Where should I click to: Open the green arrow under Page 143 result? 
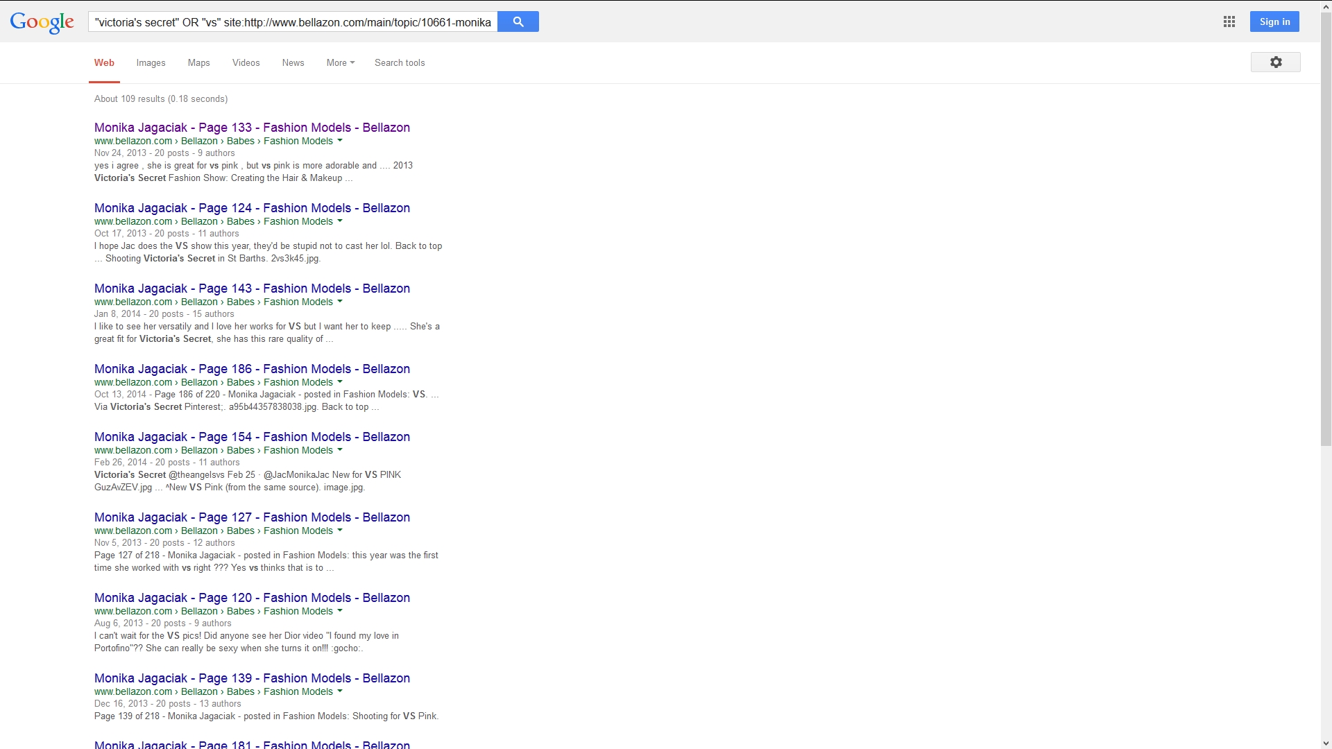[x=340, y=302]
